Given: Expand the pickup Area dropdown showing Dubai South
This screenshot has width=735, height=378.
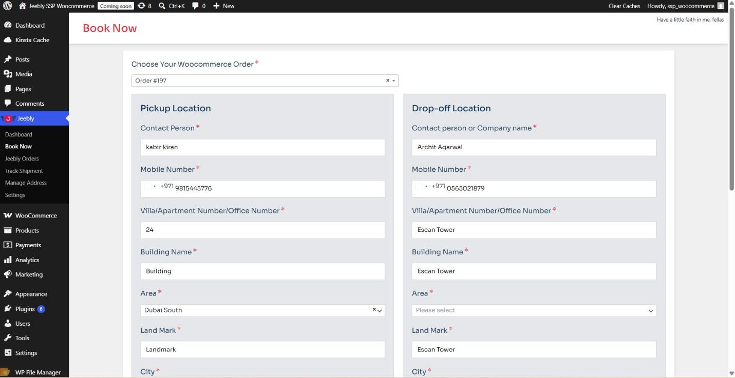Looking at the screenshot, I should click(262, 310).
